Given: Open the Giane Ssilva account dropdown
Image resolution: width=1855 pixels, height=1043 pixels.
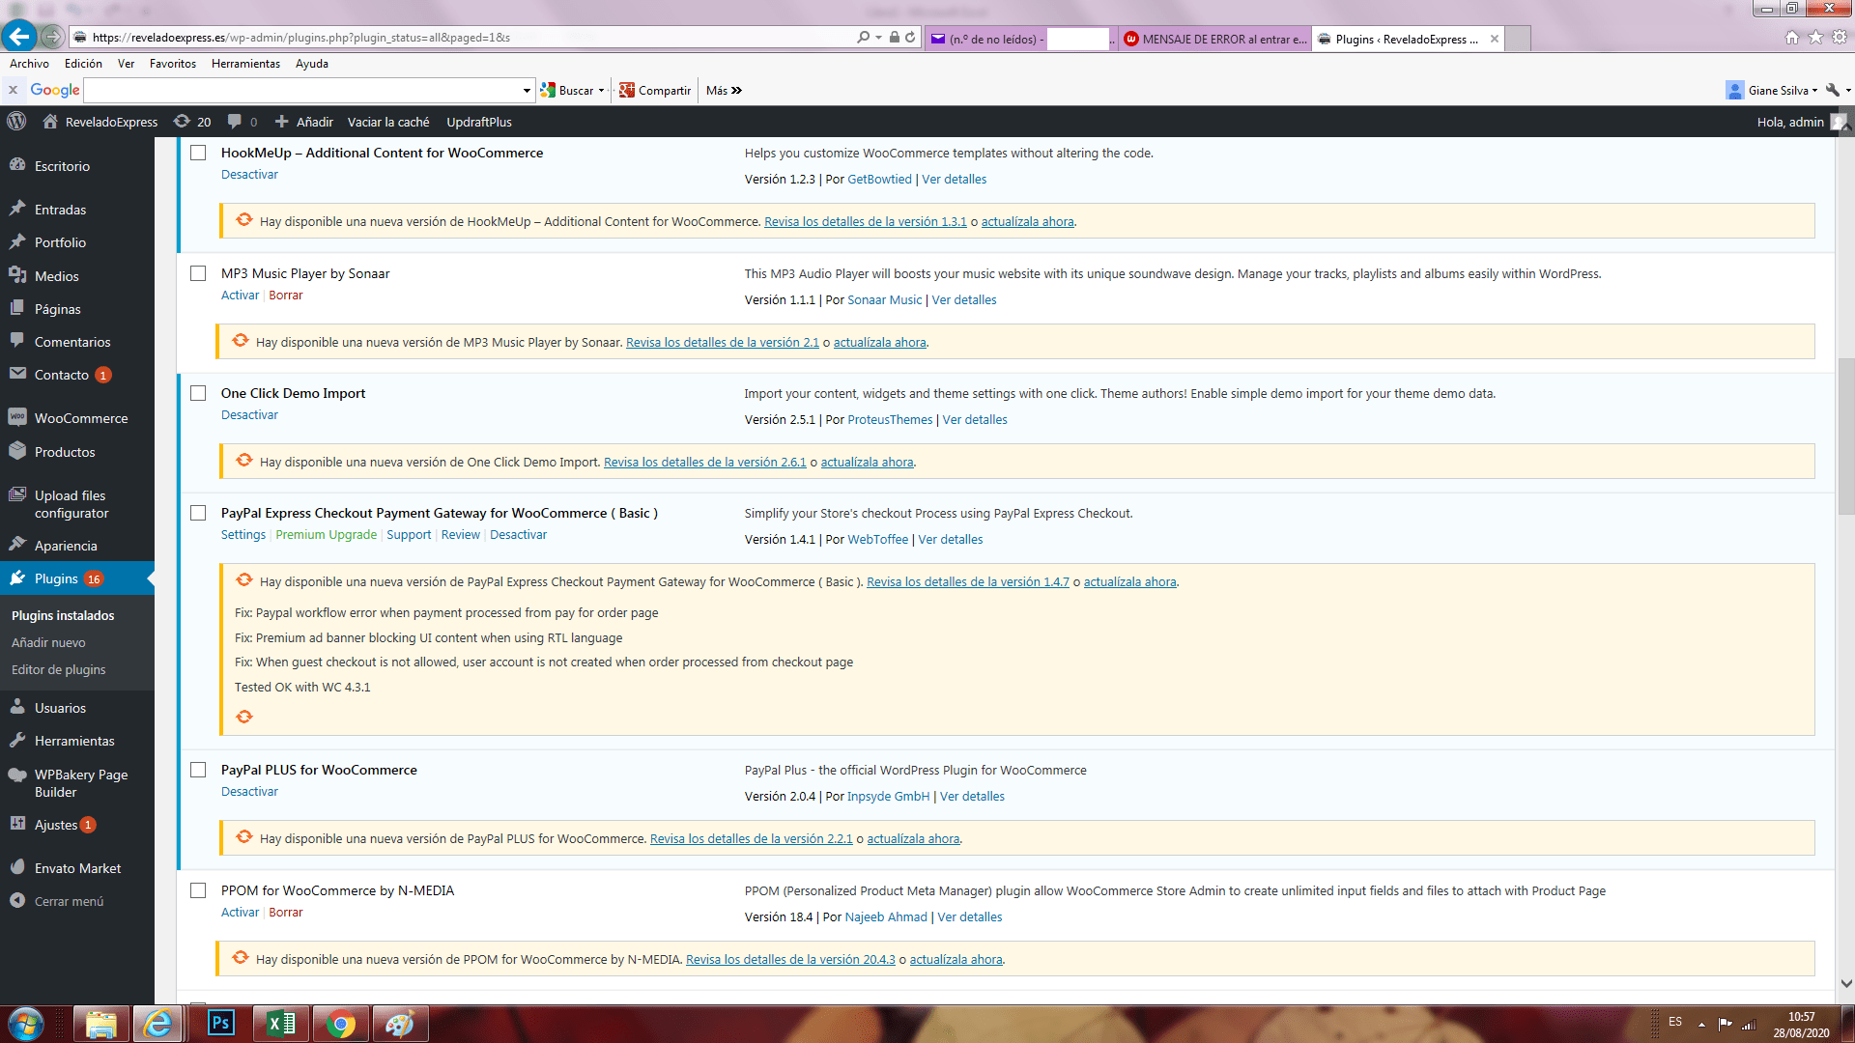Looking at the screenshot, I should (x=1772, y=91).
